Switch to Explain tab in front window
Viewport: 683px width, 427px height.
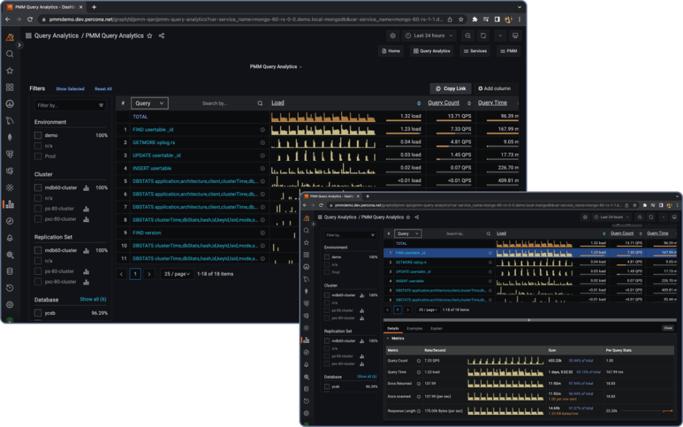pos(436,328)
